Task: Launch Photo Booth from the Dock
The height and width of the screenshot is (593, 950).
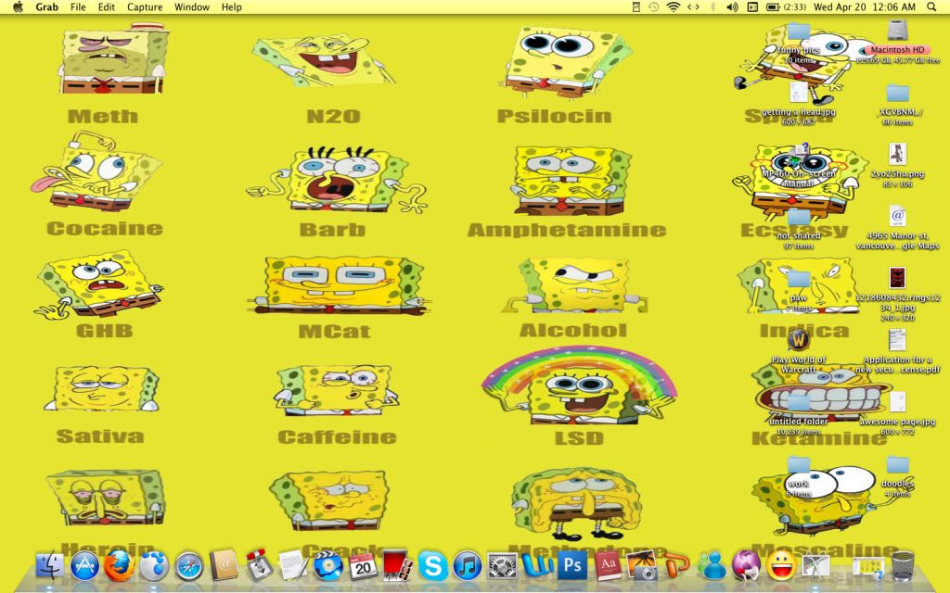Action: [x=398, y=566]
